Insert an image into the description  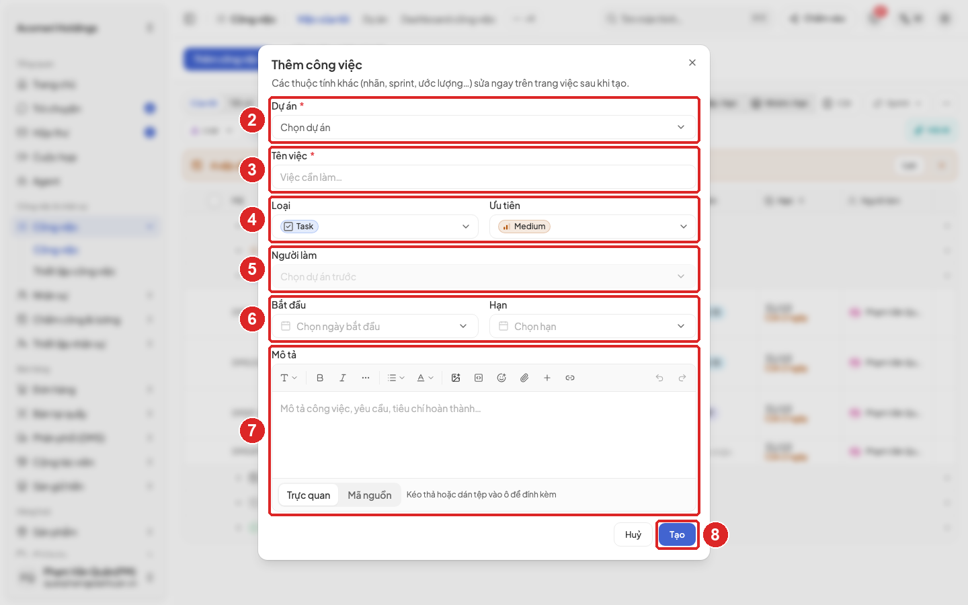coord(456,378)
